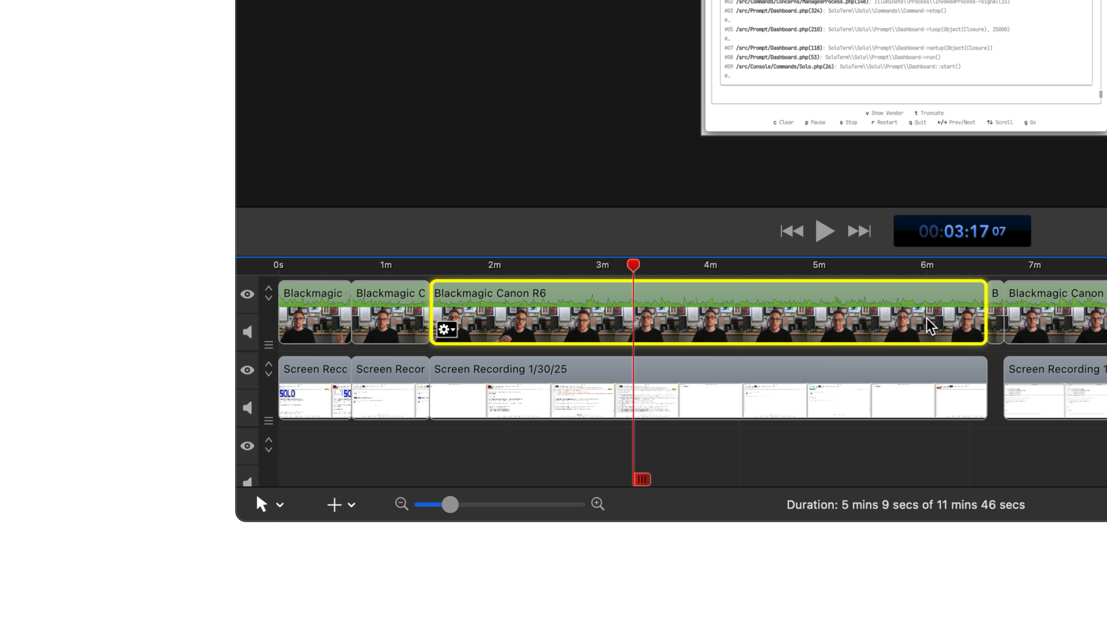This screenshot has width=1107, height=623.
Task: Click the timeline zoom slider handle
Action: pyautogui.click(x=450, y=504)
